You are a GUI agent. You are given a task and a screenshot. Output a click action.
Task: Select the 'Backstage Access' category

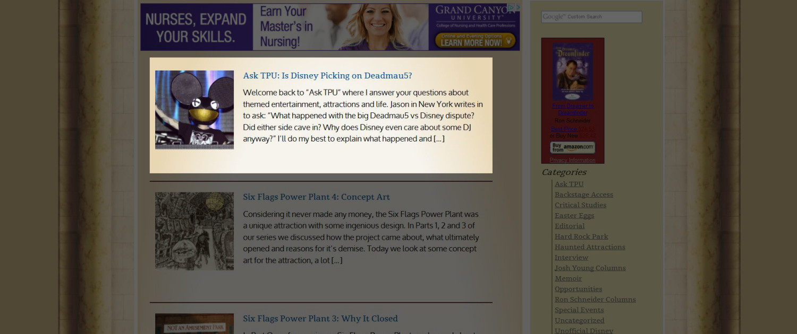pyautogui.click(x=584, y=195)
